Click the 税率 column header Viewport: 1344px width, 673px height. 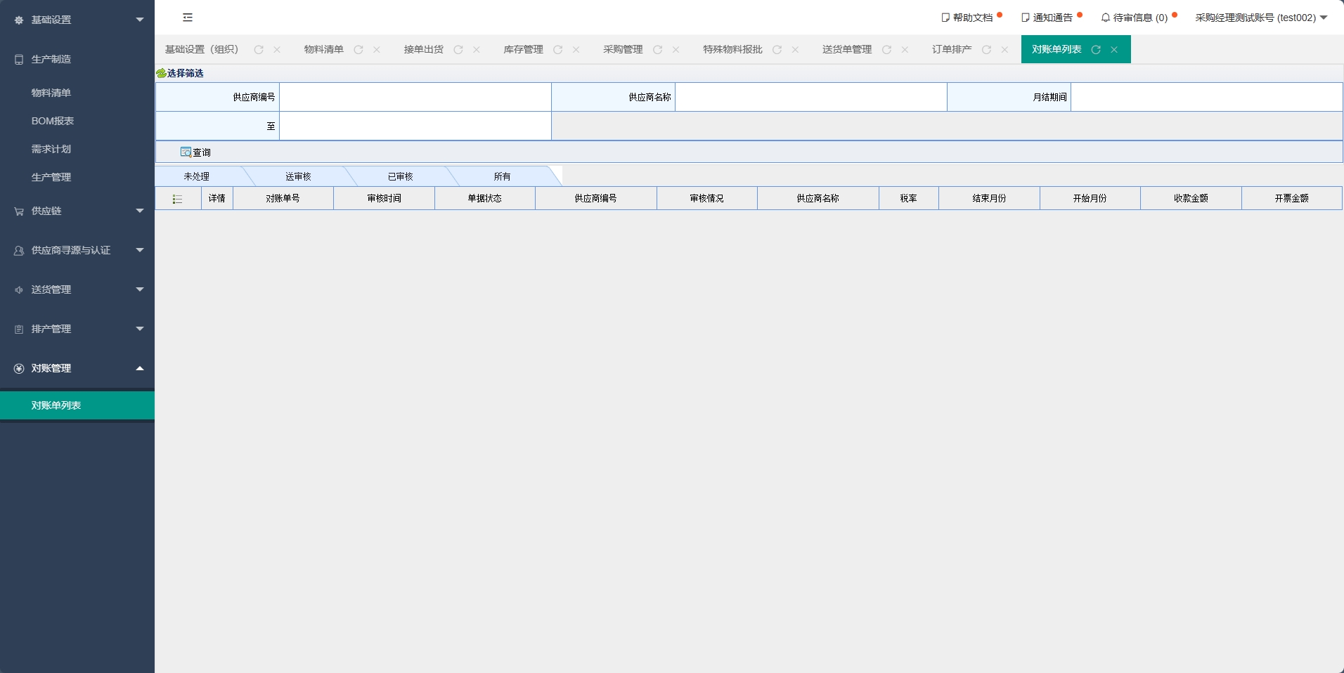(x=909, y=198)
